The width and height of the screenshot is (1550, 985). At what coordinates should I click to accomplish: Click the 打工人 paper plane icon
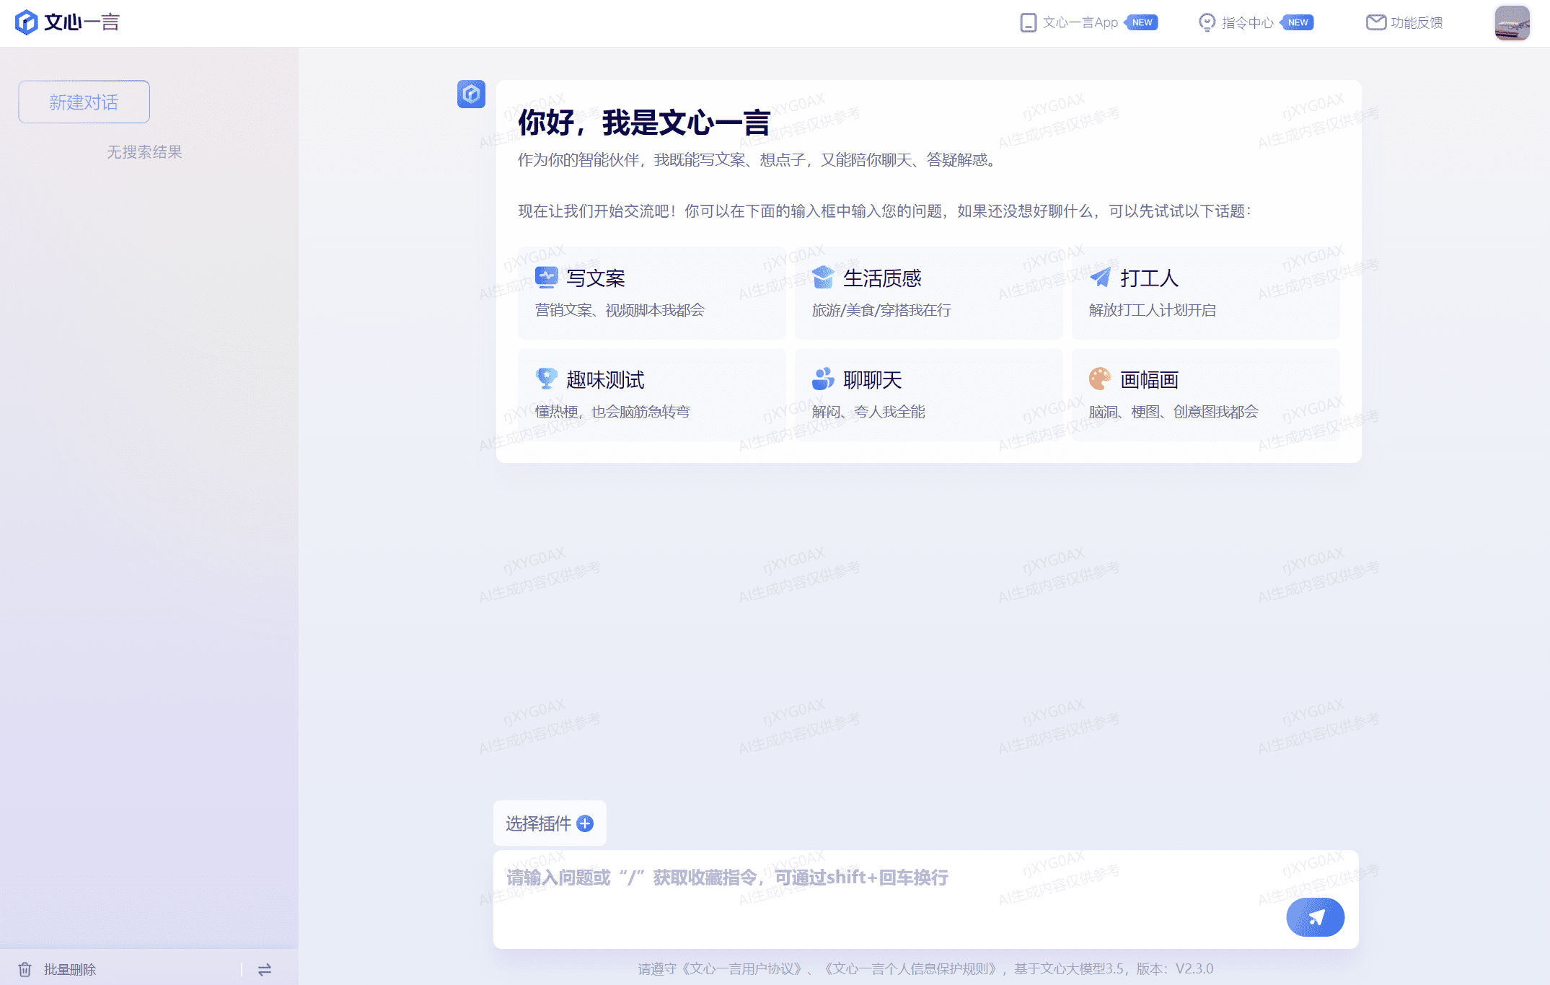point(1100,277)
